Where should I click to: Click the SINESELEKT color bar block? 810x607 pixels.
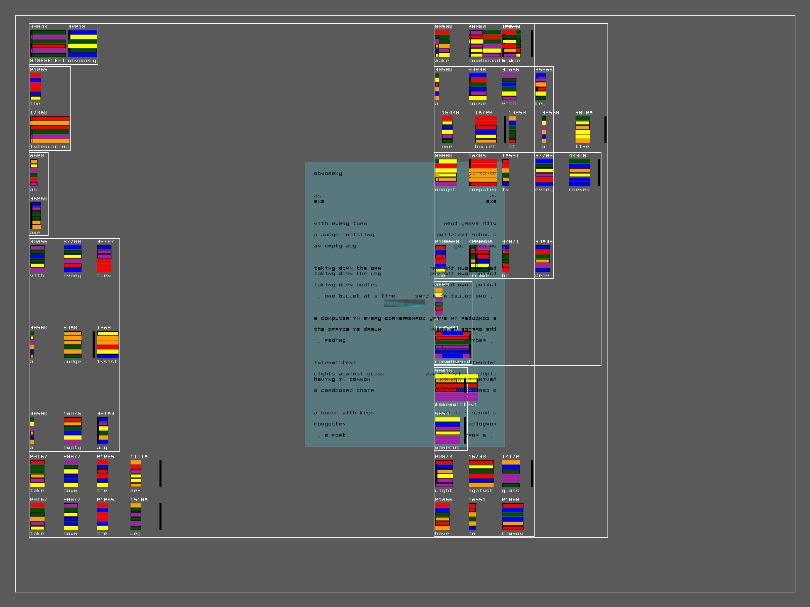48,44
